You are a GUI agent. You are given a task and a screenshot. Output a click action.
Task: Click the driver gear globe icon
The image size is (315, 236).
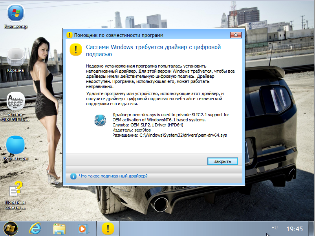click(x=100, y=120)
